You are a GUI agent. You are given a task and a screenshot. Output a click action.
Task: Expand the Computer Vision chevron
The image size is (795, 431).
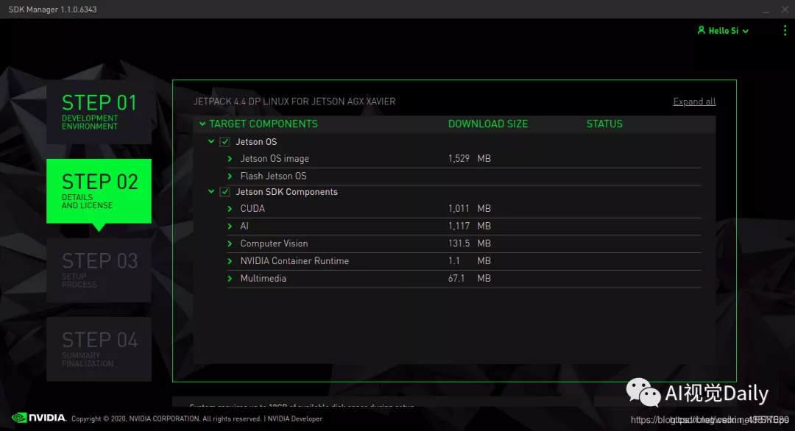(x=230, y=243)
